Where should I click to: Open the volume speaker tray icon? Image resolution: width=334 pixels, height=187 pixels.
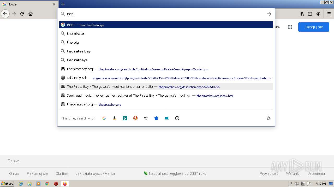297,184
